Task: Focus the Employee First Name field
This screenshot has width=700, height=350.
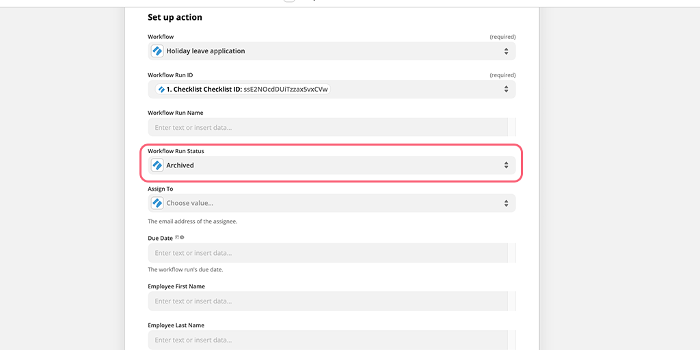Action: pyautogui.click(x=327, y=301)
